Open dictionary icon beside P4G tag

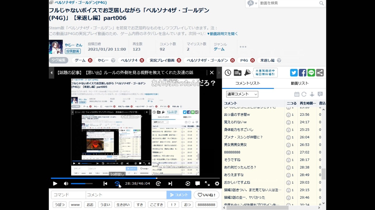[x=252, y=60]
